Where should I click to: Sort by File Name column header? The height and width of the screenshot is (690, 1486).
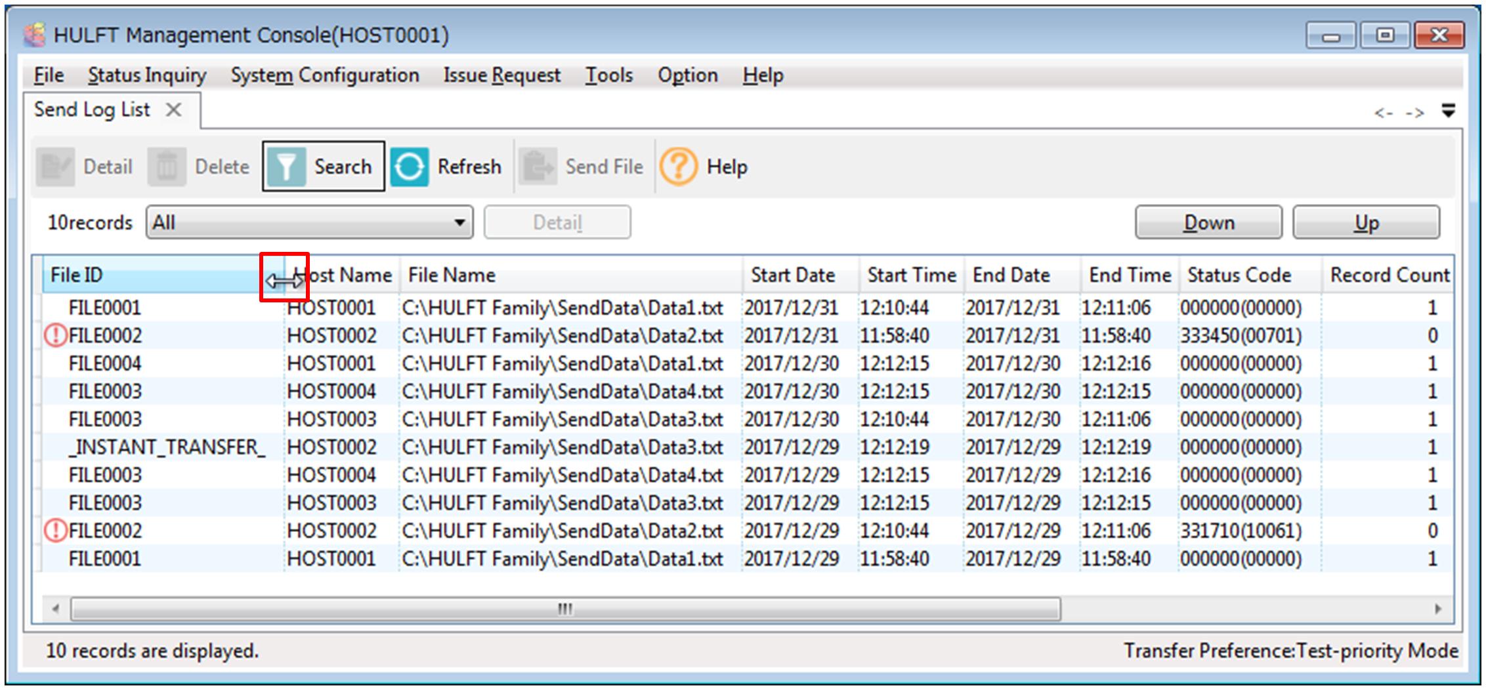click(x=571, y=275)
